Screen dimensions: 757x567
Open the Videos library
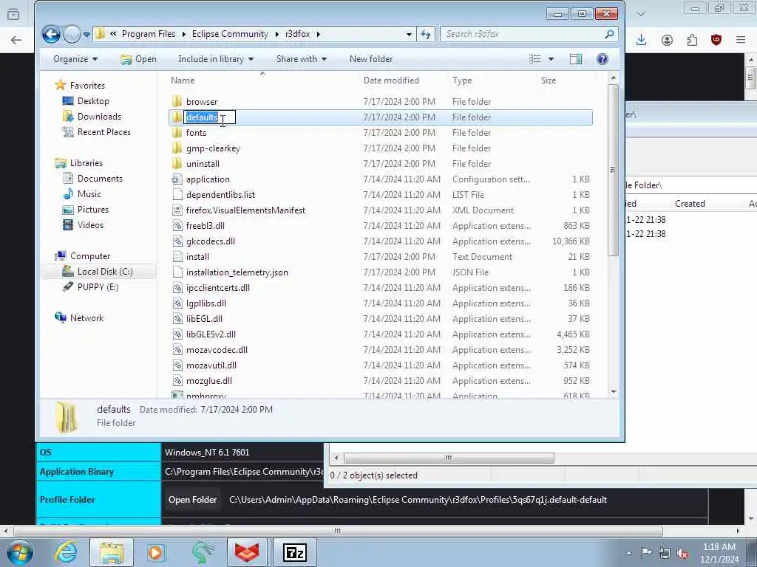click(x=89, y=224)
